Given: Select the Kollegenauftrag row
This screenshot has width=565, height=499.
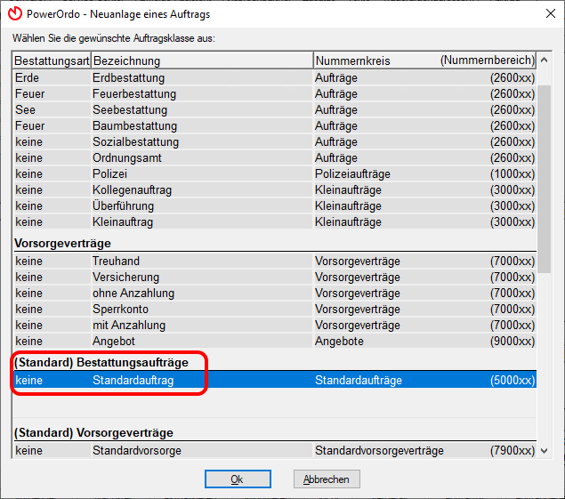Looking at the screenshot, I should pyautogui.click(x=275, y=189).
